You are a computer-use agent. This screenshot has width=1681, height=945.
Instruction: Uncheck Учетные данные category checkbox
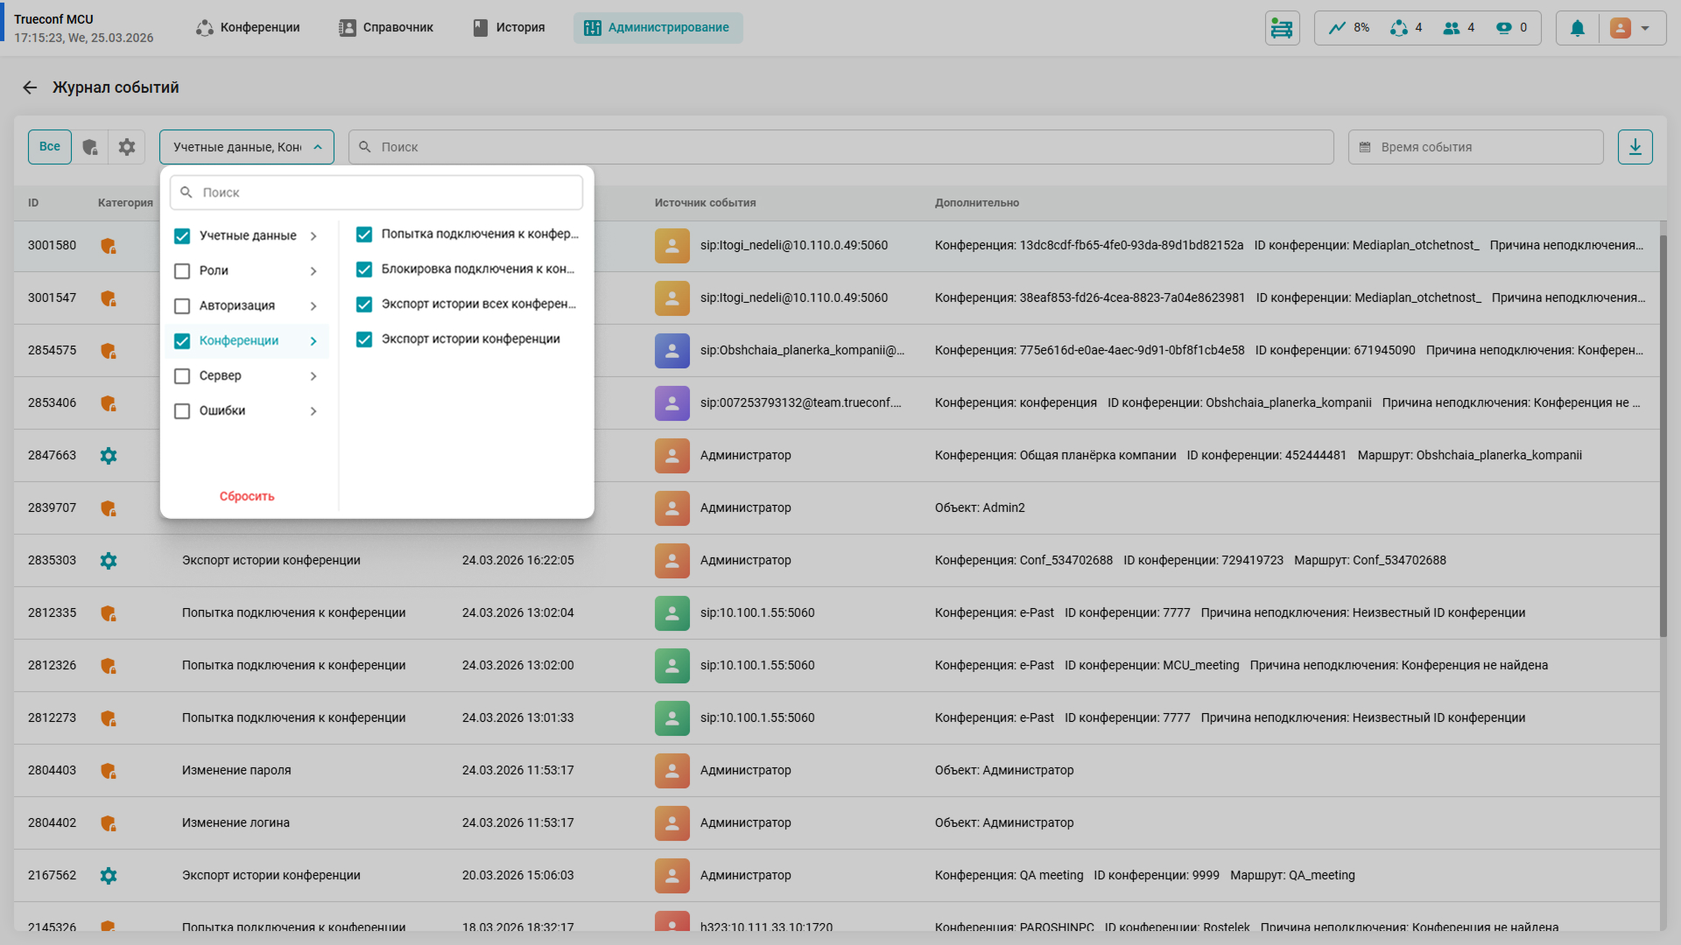pyautogui.click(x=182, y=236)
